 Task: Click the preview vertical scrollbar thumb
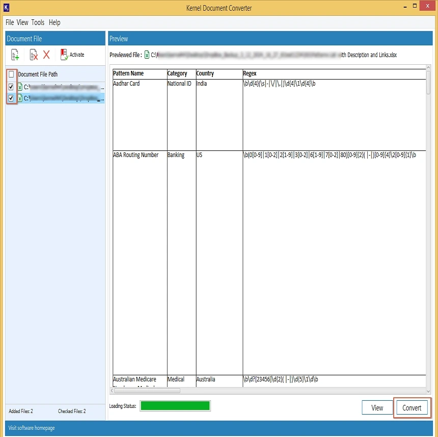click(428, 82)
